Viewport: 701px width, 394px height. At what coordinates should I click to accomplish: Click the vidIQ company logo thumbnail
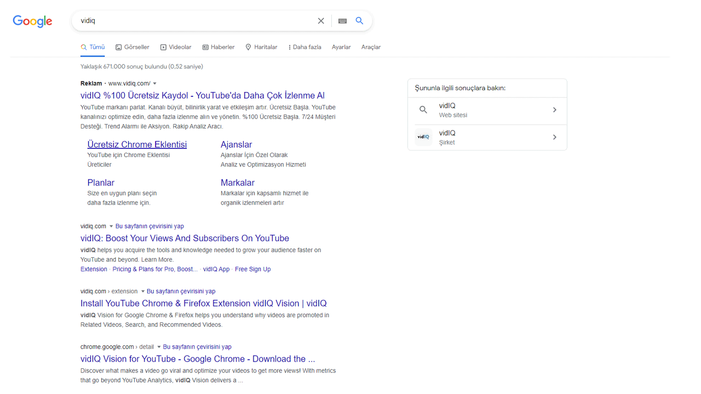tap(423, 137)
